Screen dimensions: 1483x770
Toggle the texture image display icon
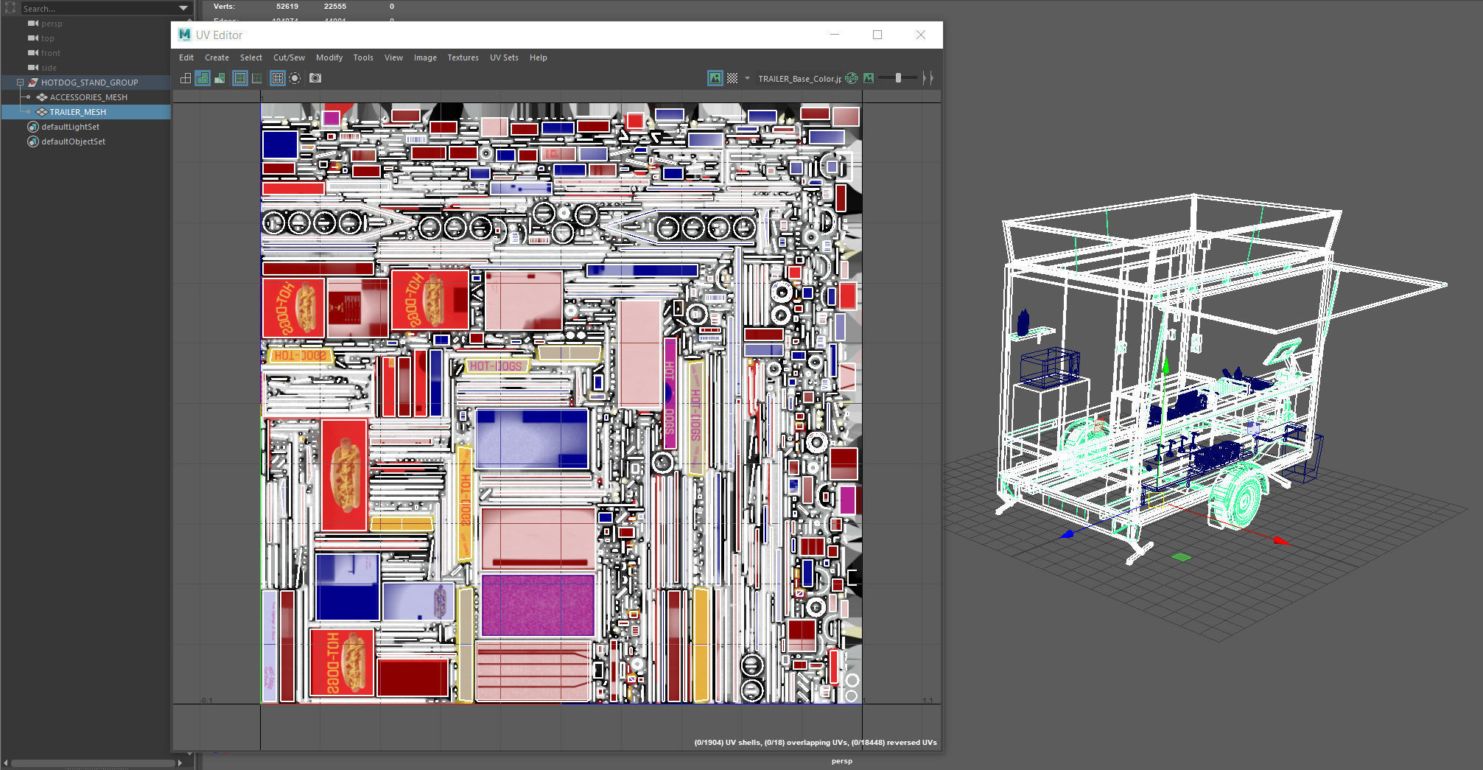[x=715, y=78]
